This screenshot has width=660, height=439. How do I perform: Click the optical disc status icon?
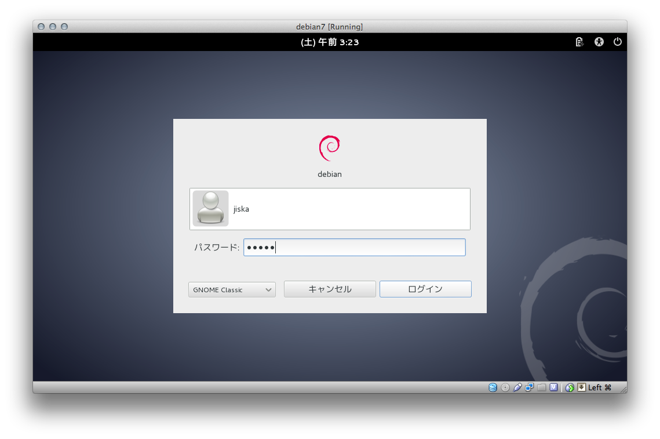coord(505,387)
